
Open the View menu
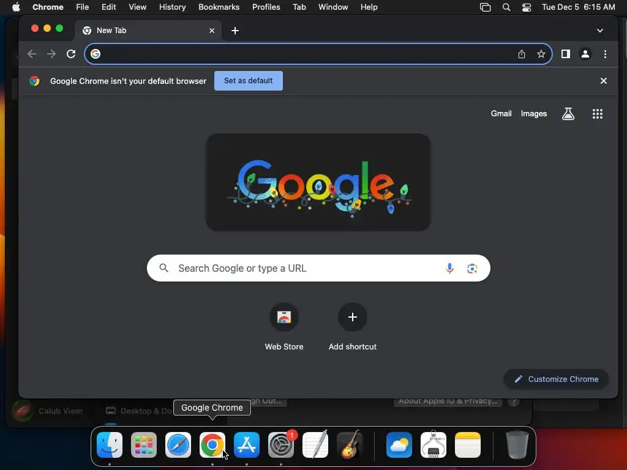click(x=137, y=7)
